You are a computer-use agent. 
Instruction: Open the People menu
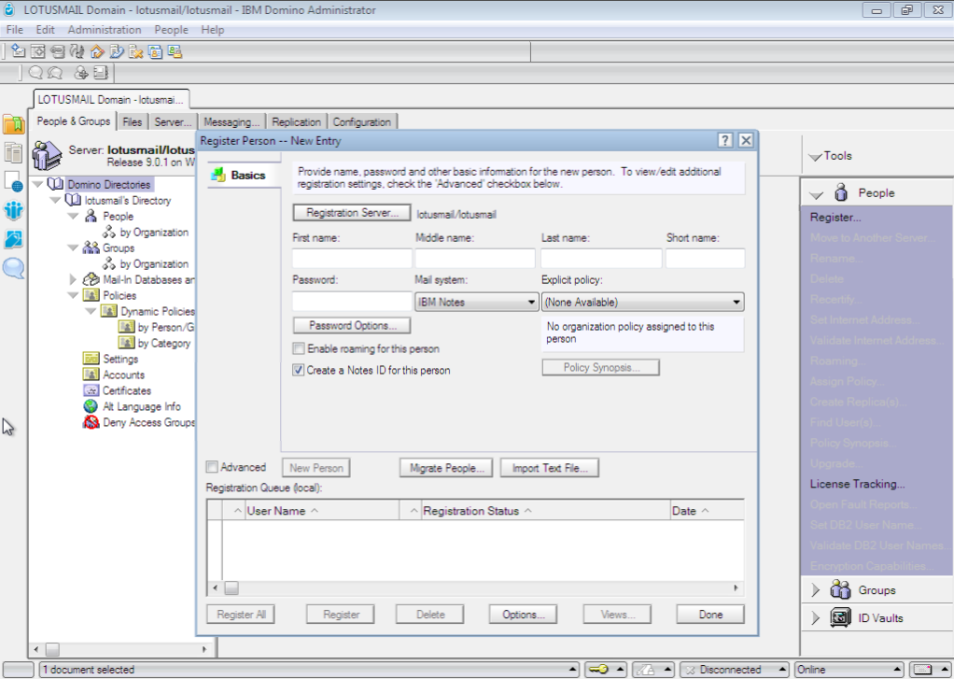[171, 30]
